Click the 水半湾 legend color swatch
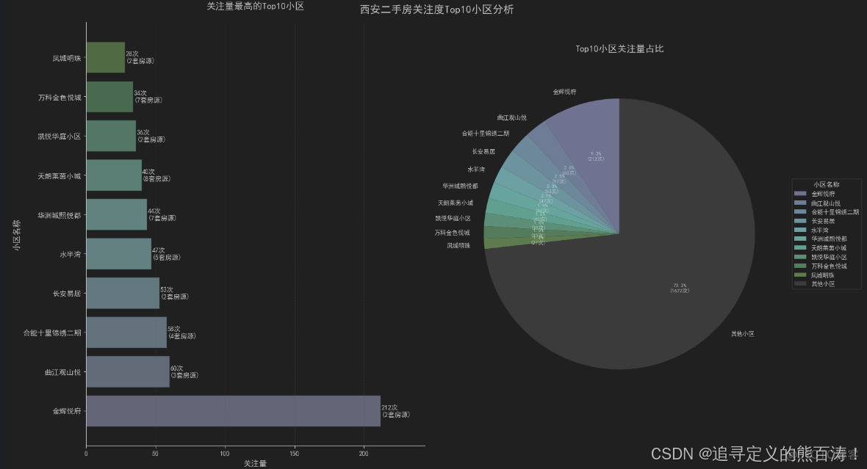This screenshot has height=469, width=867. (800, 230)
